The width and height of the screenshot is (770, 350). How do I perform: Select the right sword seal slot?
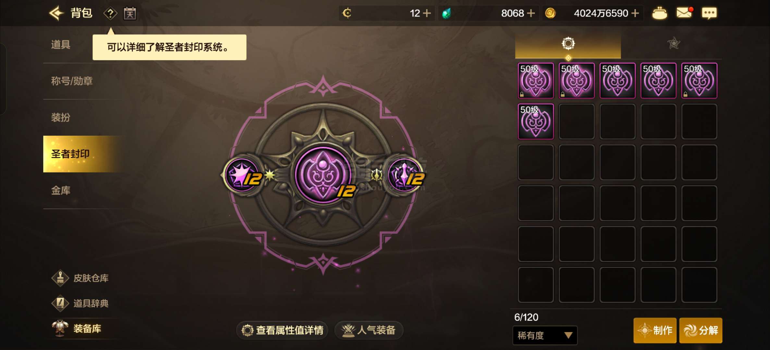click(x=406, y=175)
